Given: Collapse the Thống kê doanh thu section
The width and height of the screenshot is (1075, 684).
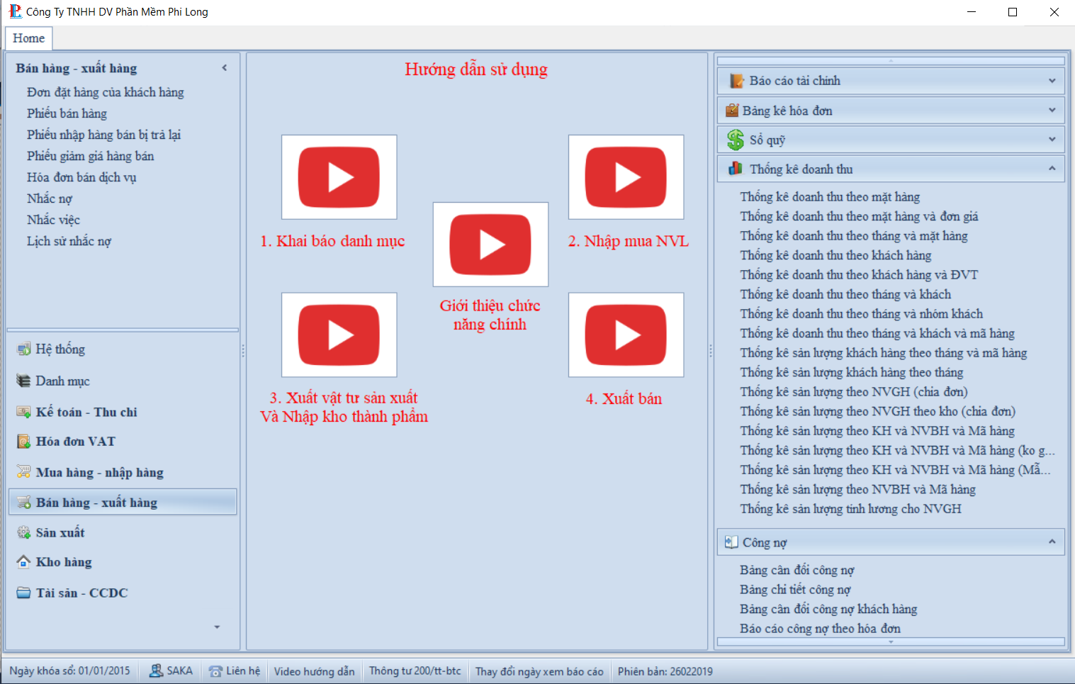Looking at the screenshot, I should (x=1052, y=169).
